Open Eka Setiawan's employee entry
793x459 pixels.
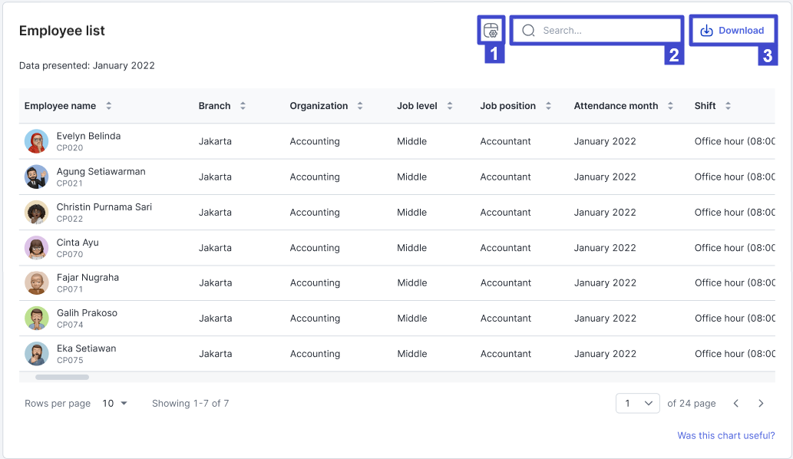click(x=86, y=348)
